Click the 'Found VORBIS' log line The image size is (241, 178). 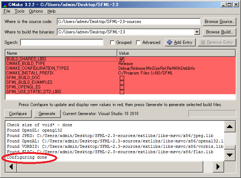pos(115,146)
